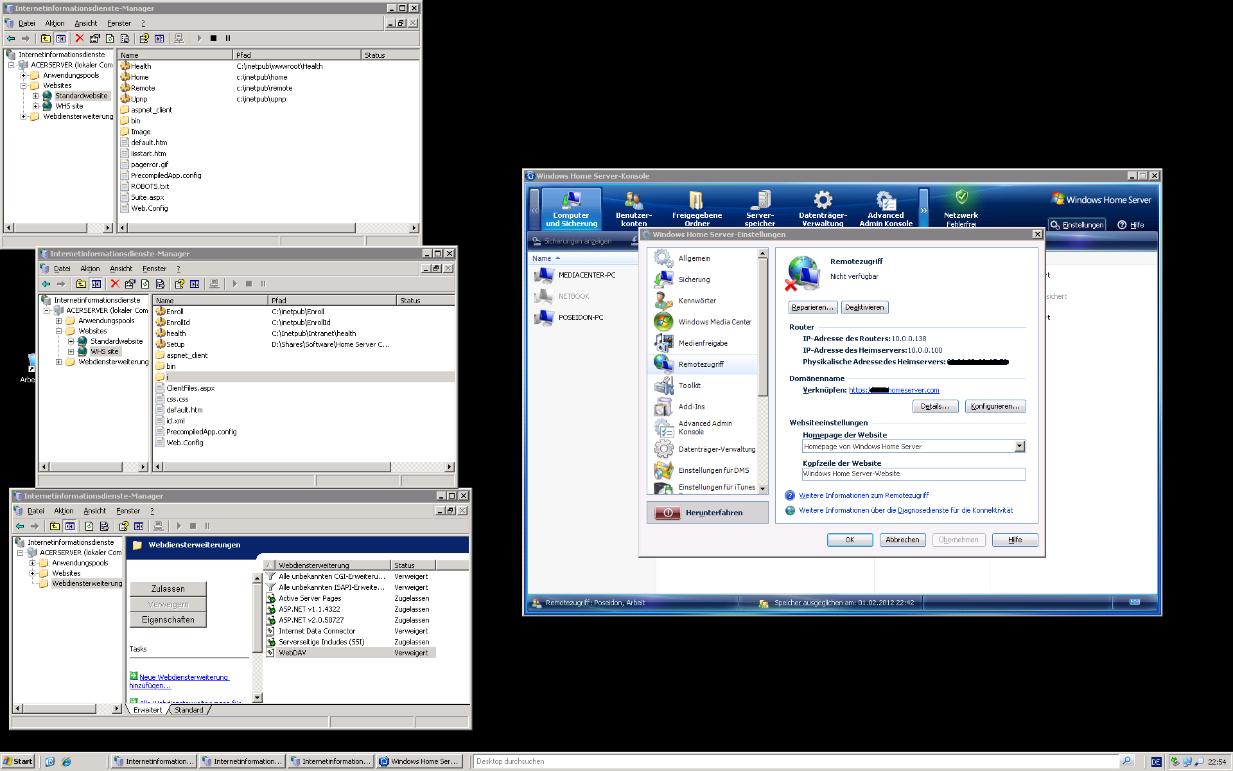Switch to Windows Home Server taskbar button
The height and width of the screenshot is (771, 1233).
[x=419, y=761]
